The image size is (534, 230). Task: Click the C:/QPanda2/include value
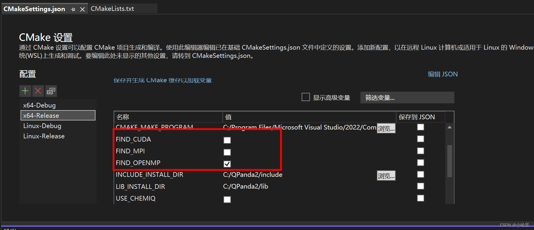click(253, 174)
